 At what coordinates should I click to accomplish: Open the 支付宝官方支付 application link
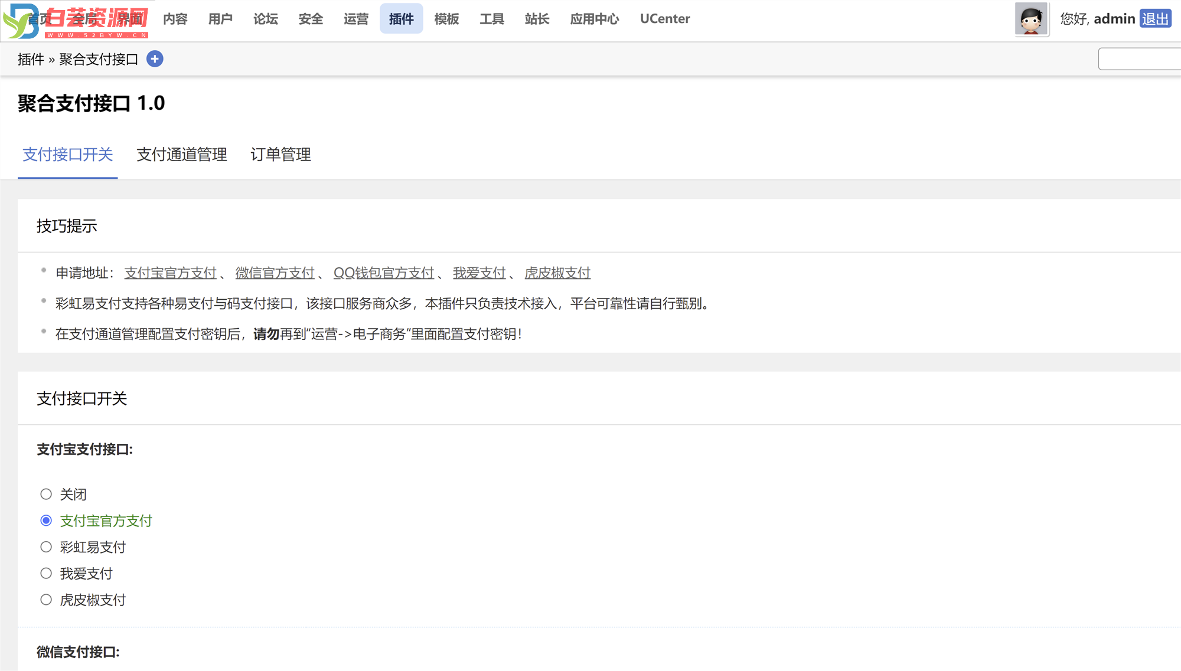coord(171,273)
